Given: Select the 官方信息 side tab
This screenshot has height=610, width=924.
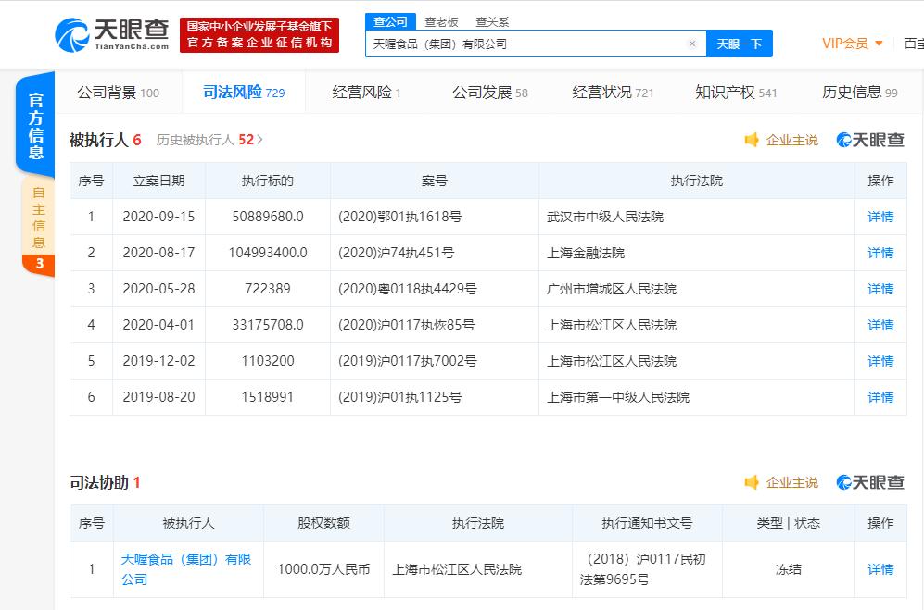Looking at the screenshot, I should pyautogui.click(x=35, y=125).
